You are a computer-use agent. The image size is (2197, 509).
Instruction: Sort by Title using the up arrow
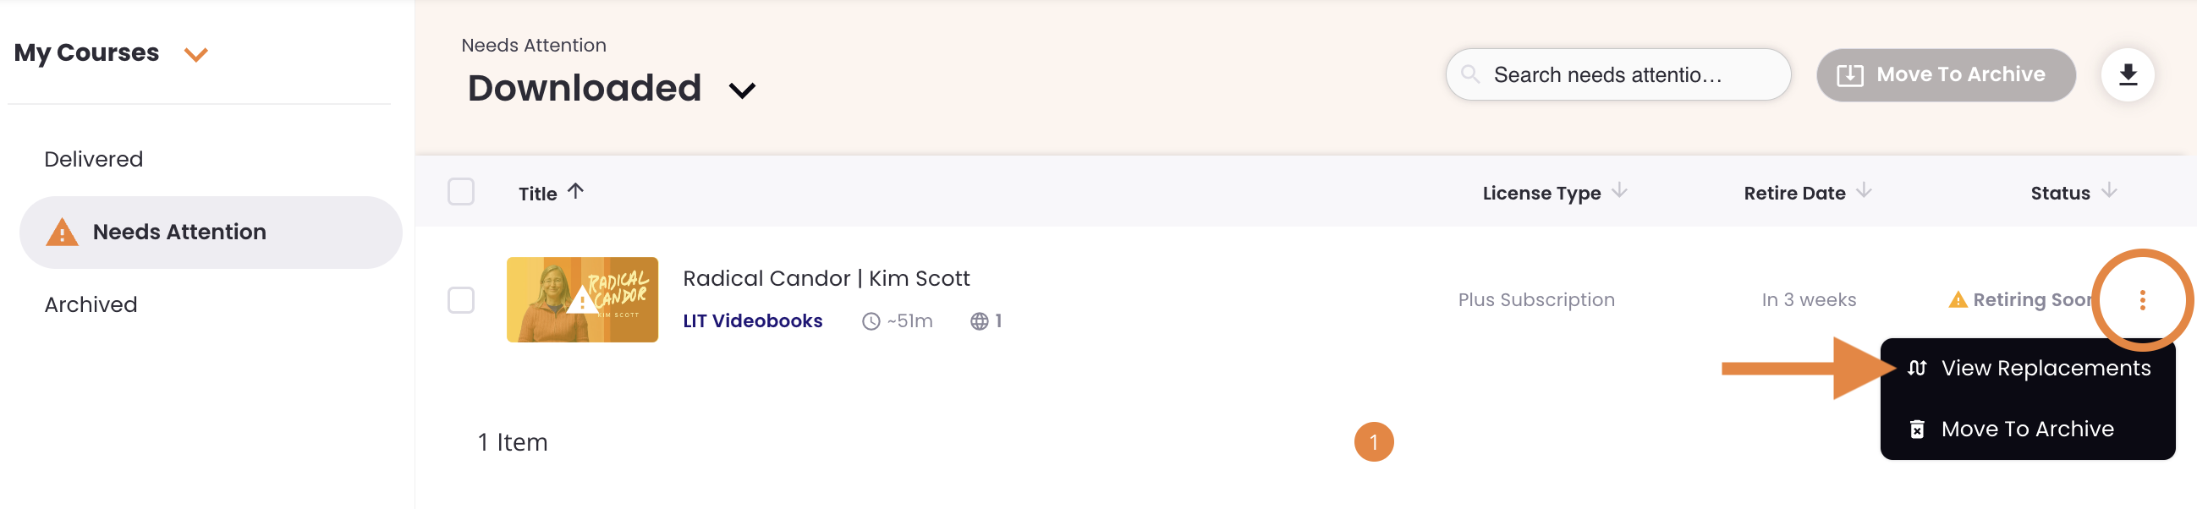576,192
